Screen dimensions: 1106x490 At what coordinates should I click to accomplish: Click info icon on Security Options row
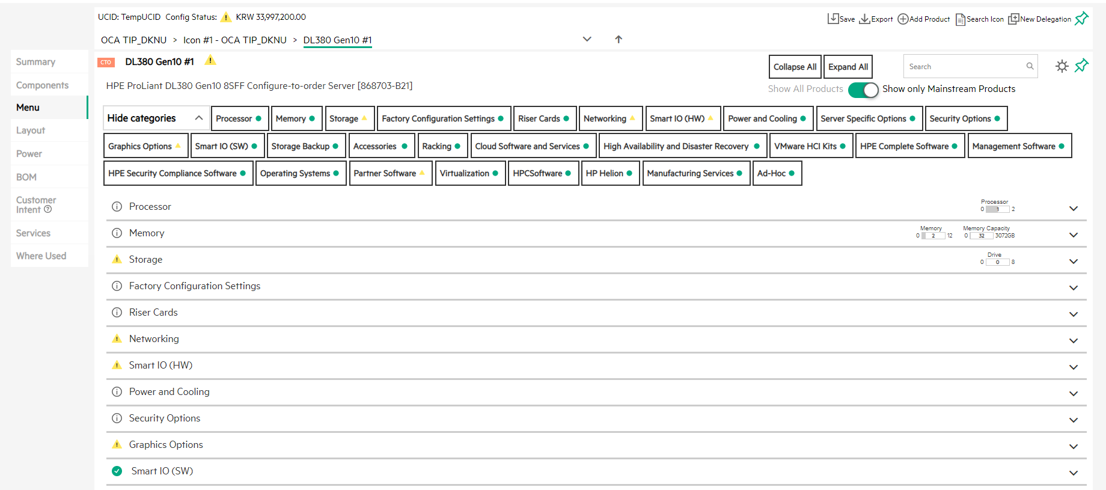pos(117,418)
